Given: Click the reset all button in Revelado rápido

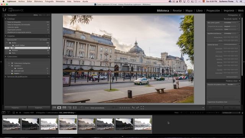Looking at the screenshot, I should click(x=232, y=77).
